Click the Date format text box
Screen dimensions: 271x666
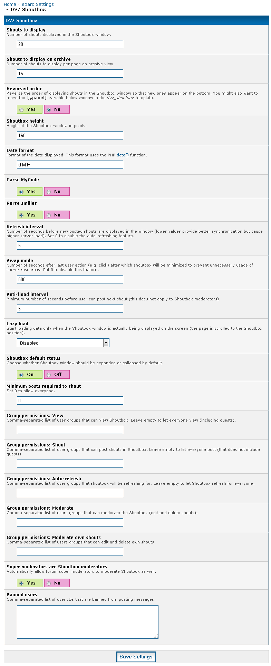(70, 165)
